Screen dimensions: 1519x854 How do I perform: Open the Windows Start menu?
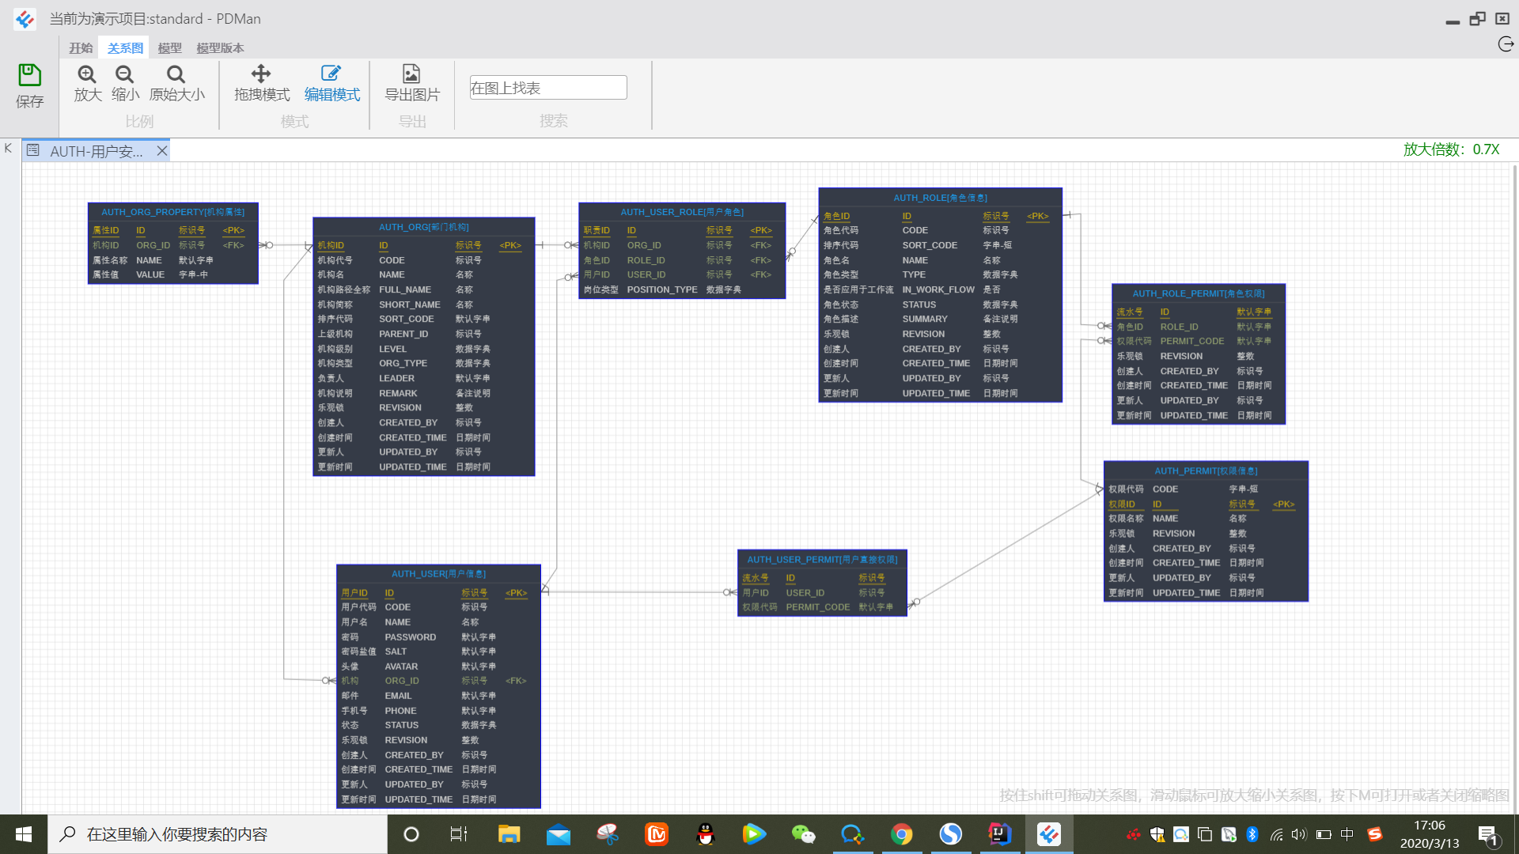pyautogui.click(x=24, y=834)
